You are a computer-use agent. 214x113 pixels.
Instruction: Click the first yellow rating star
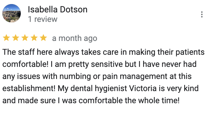(6, 38)
